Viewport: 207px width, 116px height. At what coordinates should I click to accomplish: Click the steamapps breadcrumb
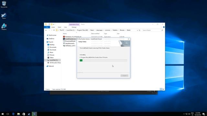point(99,30)
